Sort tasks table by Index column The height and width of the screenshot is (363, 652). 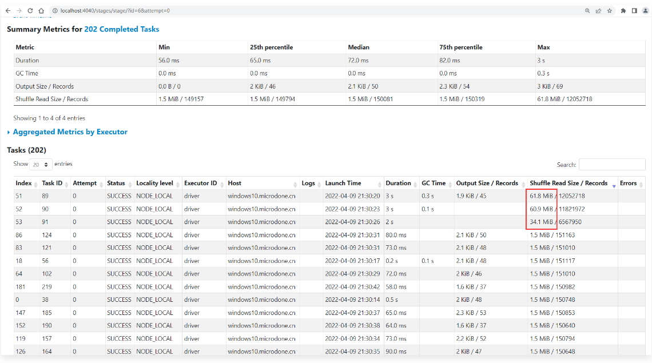coord(26,184)
